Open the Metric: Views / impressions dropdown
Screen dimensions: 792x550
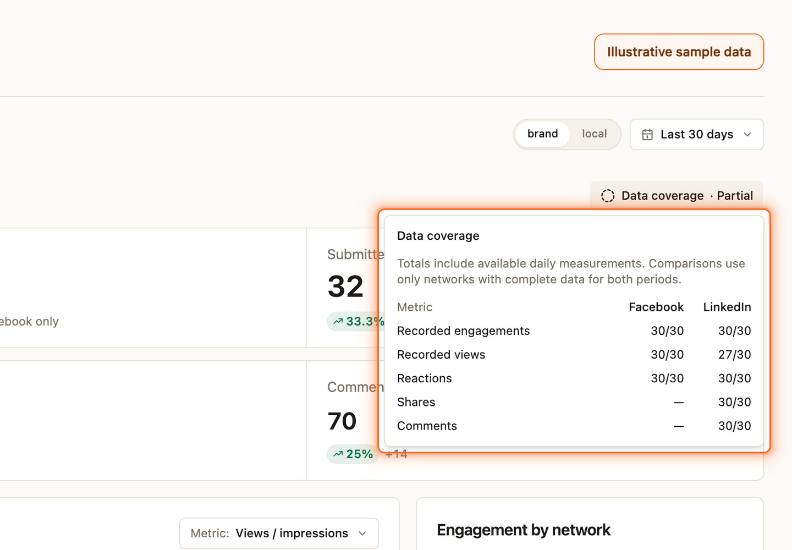[x=279, y=533]
